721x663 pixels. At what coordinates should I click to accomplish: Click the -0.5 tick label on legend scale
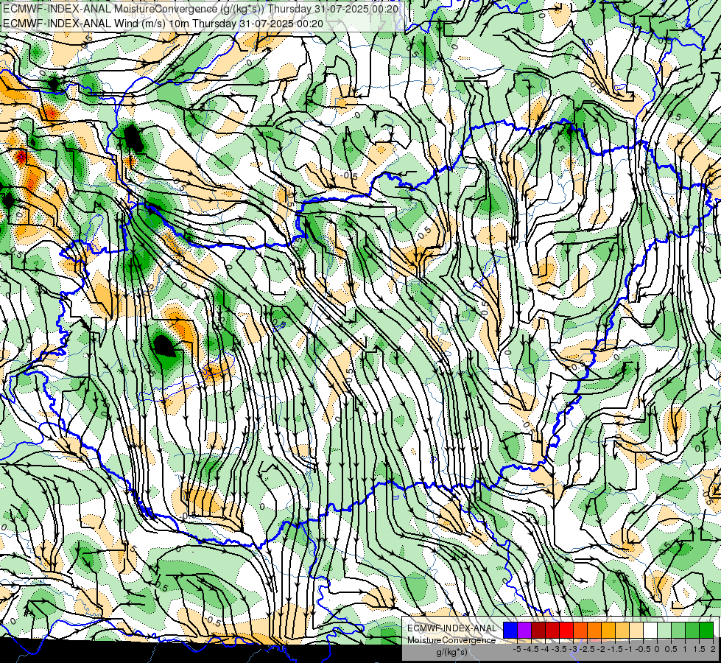click(x=643, y=649)
